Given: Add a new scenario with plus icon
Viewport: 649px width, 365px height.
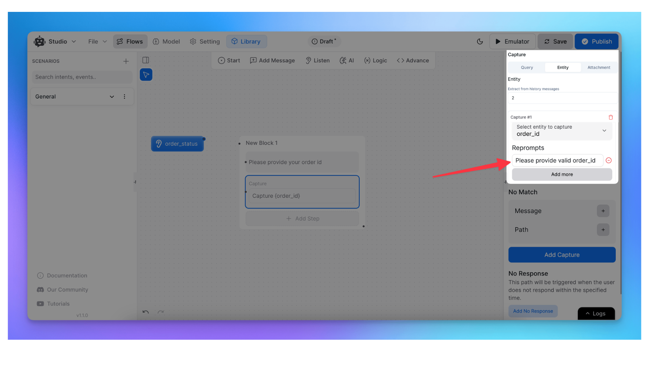Looking at the screenshot, I should (126, 61).
